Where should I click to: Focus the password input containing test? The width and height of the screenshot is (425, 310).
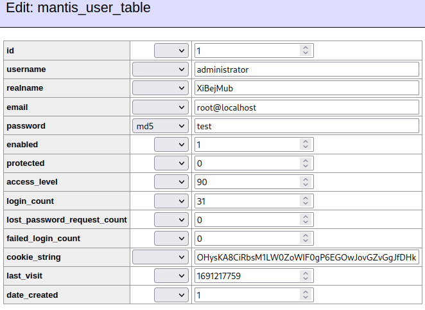307,126
